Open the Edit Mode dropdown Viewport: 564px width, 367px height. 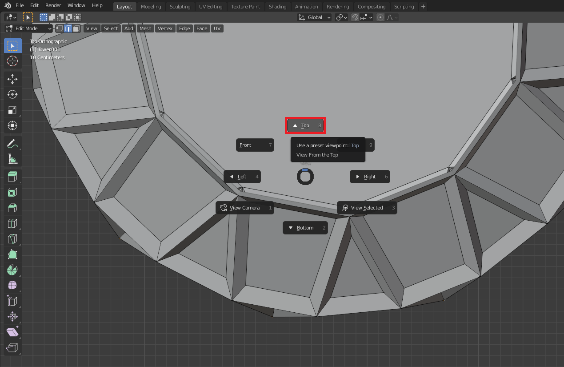[28, 28]
